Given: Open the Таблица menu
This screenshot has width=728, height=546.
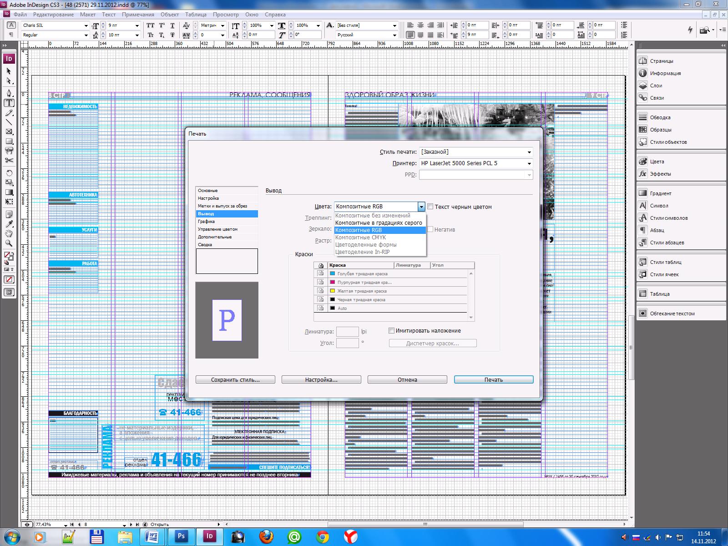Looking at the screenshot, I should click(x=196, y=15).
